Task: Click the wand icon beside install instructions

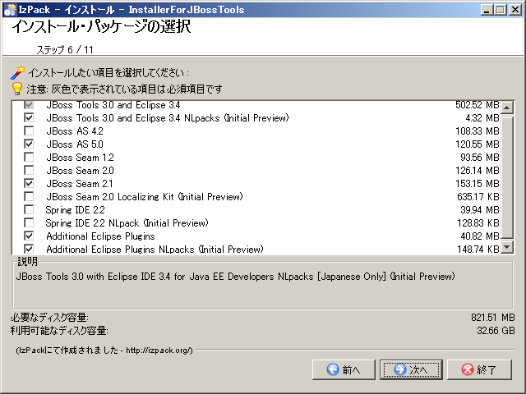Action: 17,72
